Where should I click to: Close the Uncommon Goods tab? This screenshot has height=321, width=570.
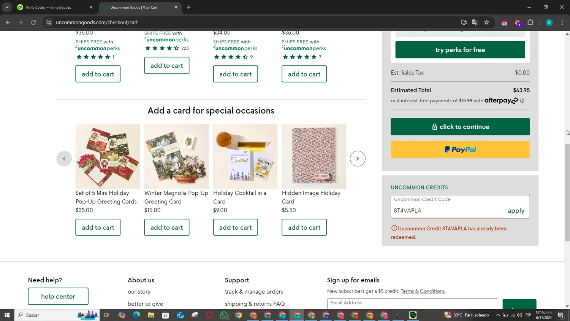[176, 7]
